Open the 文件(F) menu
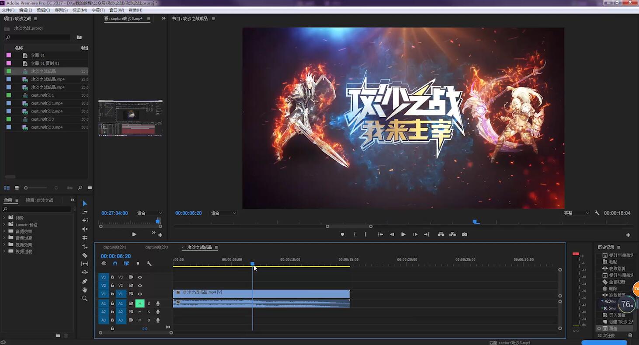 (x=8, y=10)
